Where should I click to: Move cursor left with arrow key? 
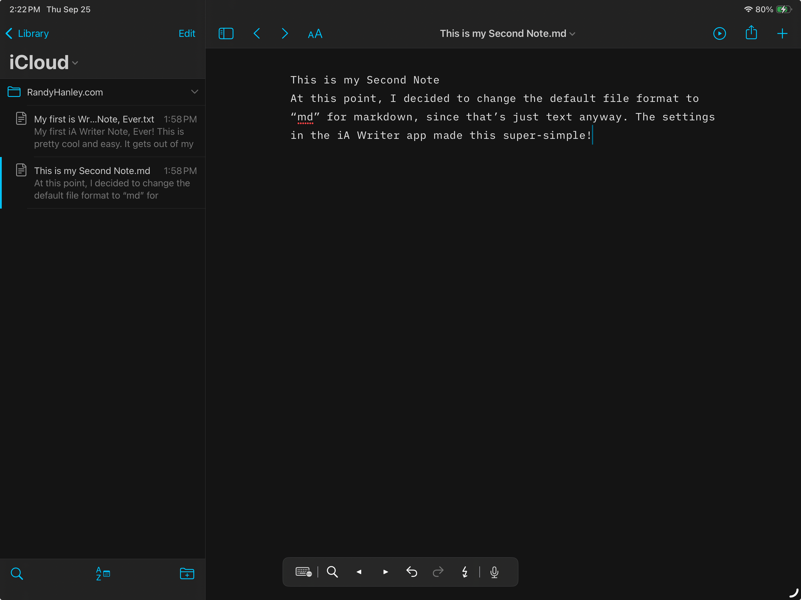(x=359, y=572)
